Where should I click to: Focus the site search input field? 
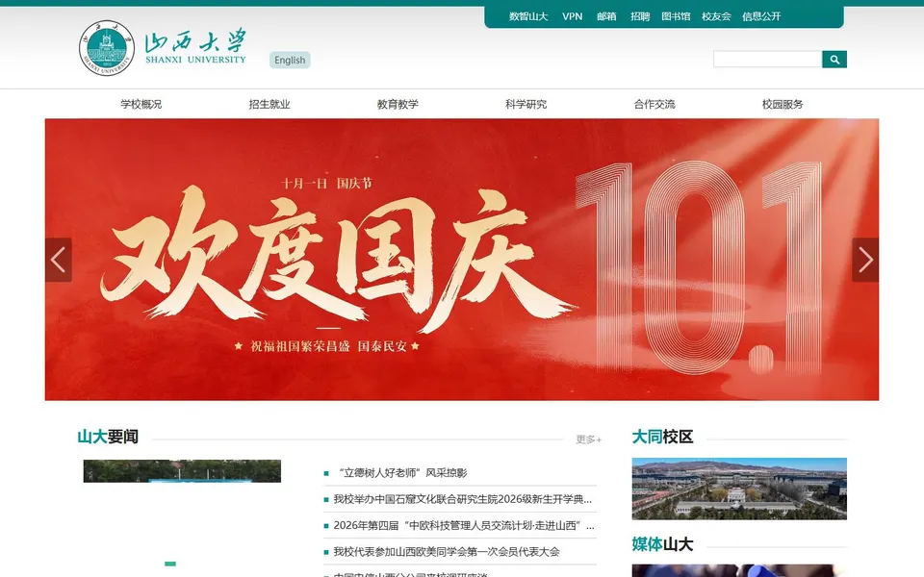[x=768, y=60]
